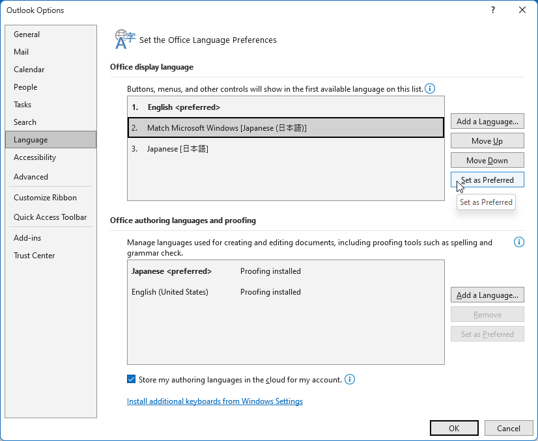Go to People options

[51, 87]
